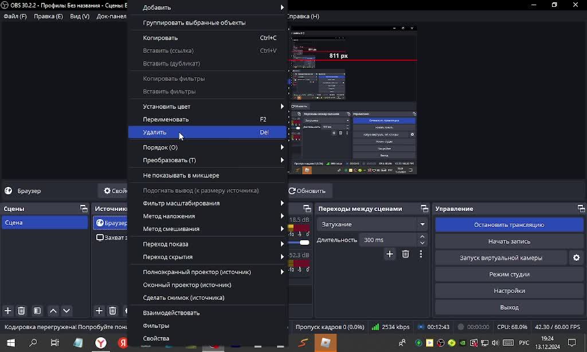
Task: Open the Roblox taskbar app
Action: [x=326, y=343]
